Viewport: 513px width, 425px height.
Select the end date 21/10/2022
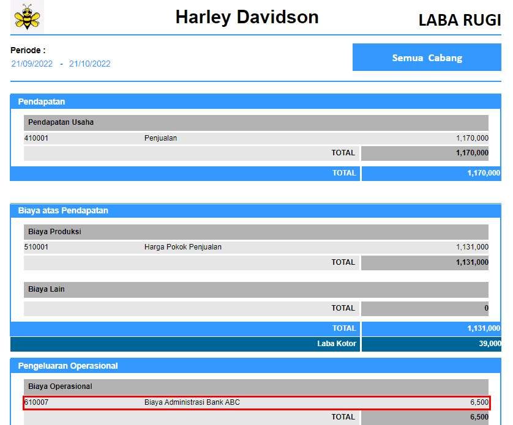[89, 64]
